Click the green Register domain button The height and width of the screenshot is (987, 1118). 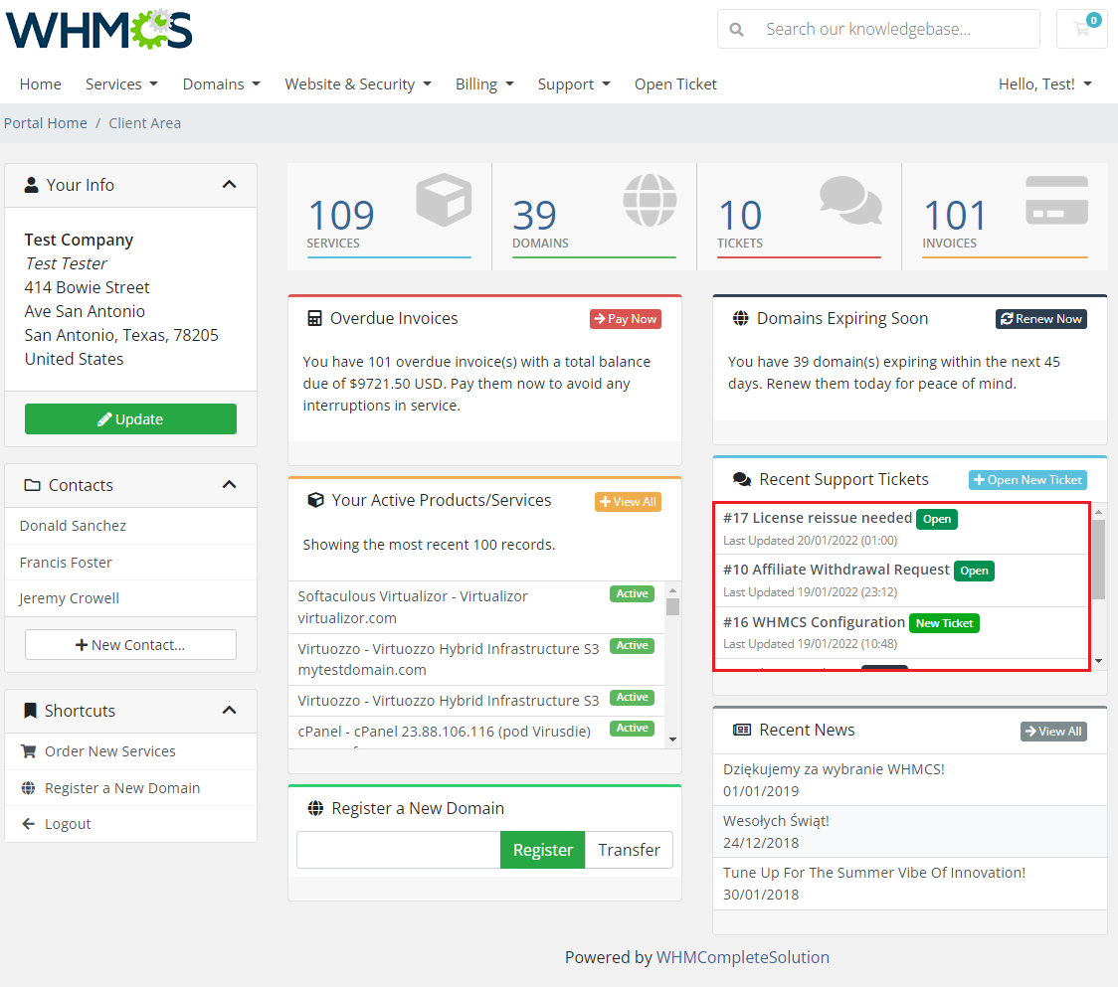pyautogui.click(x=543, y=850)
